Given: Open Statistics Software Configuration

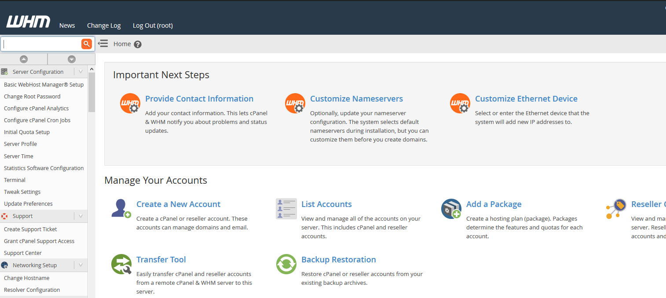Looking at the screenshot, I should tap(44, 168).
